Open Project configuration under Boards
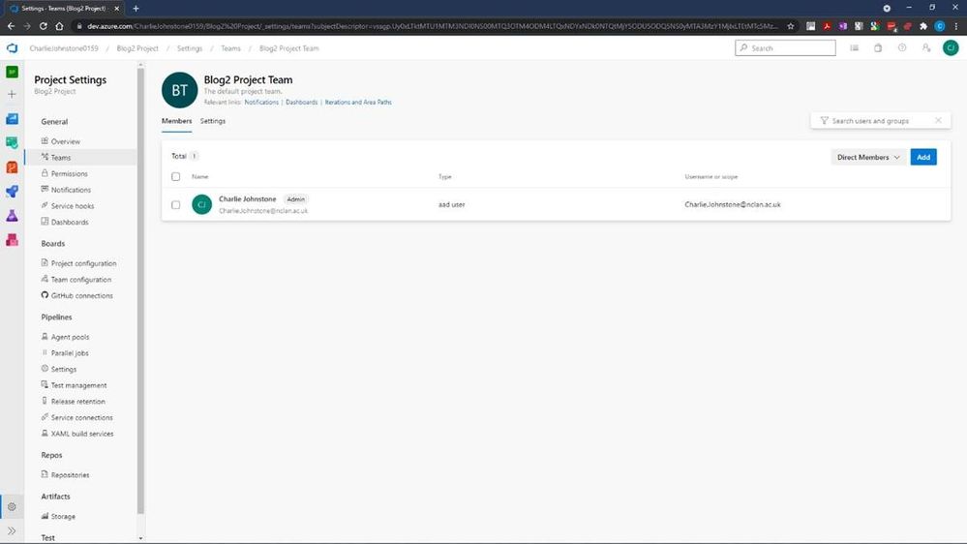Image resolution: width=967 pixels, height=544 pixels. click(x=84, y=262)
